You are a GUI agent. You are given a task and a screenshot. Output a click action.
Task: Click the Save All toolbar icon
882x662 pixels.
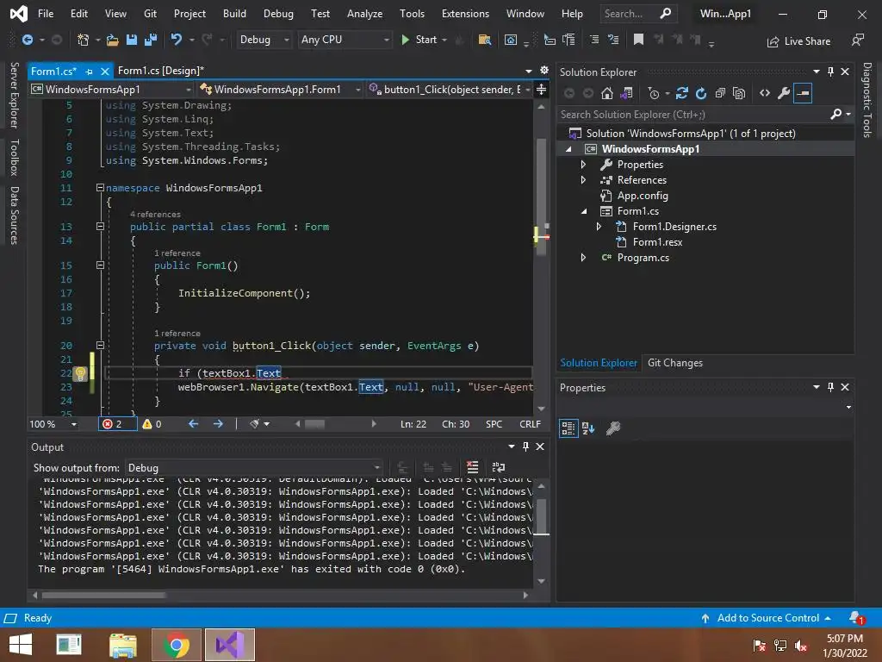click(151, 40)
